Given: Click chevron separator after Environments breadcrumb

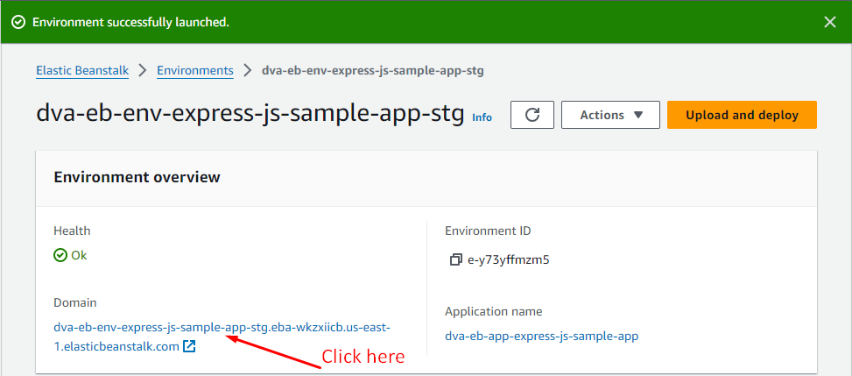Looking at the screenshot, I should (x=248, y=70).
